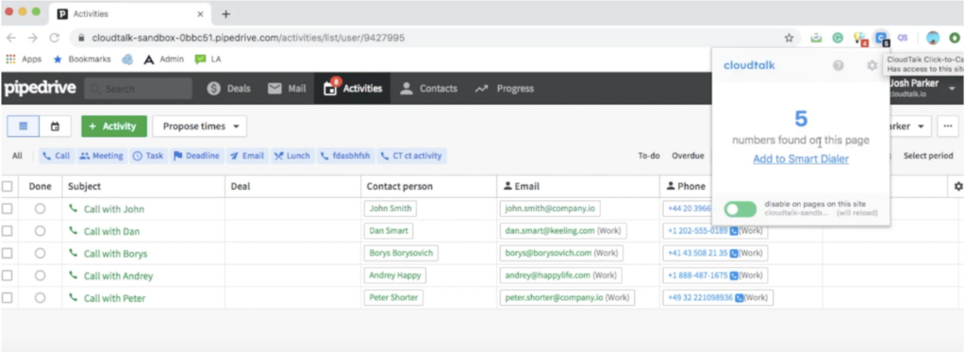Mark Call with Borys as done
966x352 pixels.
point(40,253)
